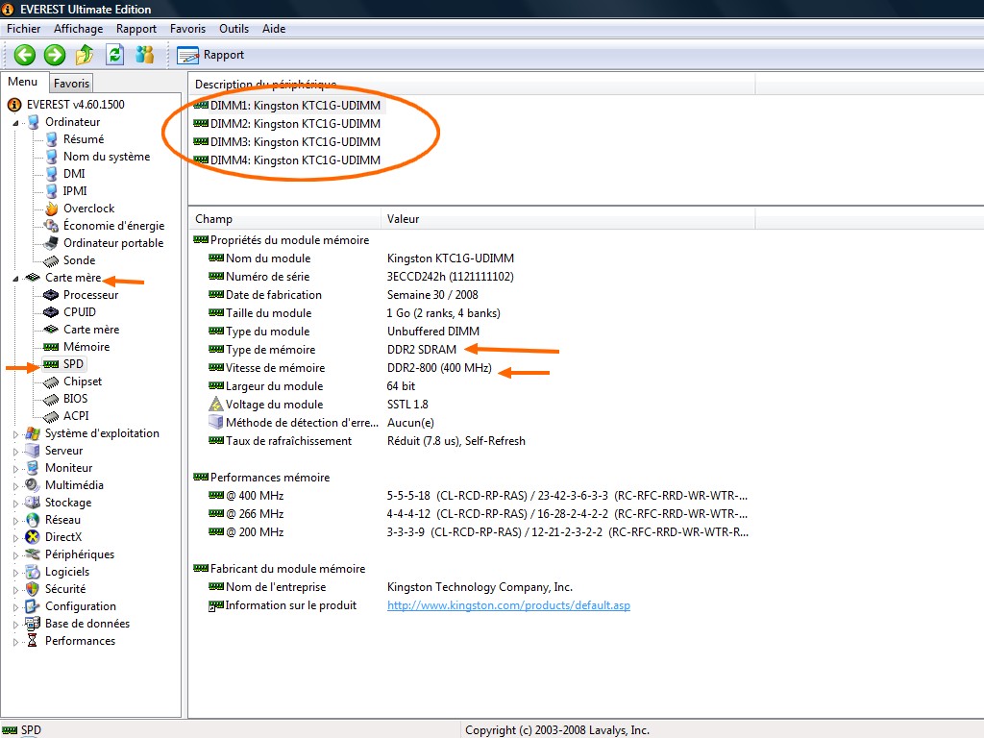Screen dimensions: 984x738
Task: Open the Affichage menu
Action: pyautogui.click(x=78, y=29)
